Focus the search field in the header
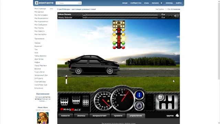The height and width of the screenshot is (124, 220). (x=68, y=3)
